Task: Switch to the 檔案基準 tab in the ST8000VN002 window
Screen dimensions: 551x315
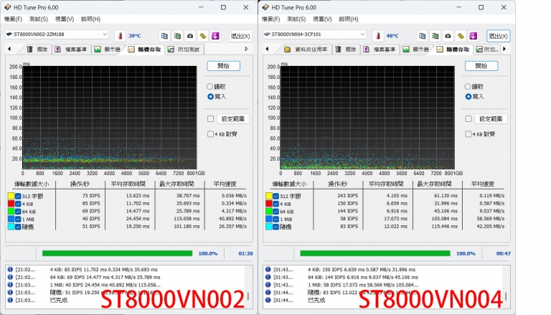Action: [71, 50]
